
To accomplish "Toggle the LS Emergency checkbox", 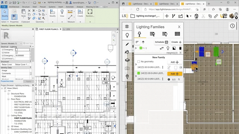I will (x=16, y=50).
